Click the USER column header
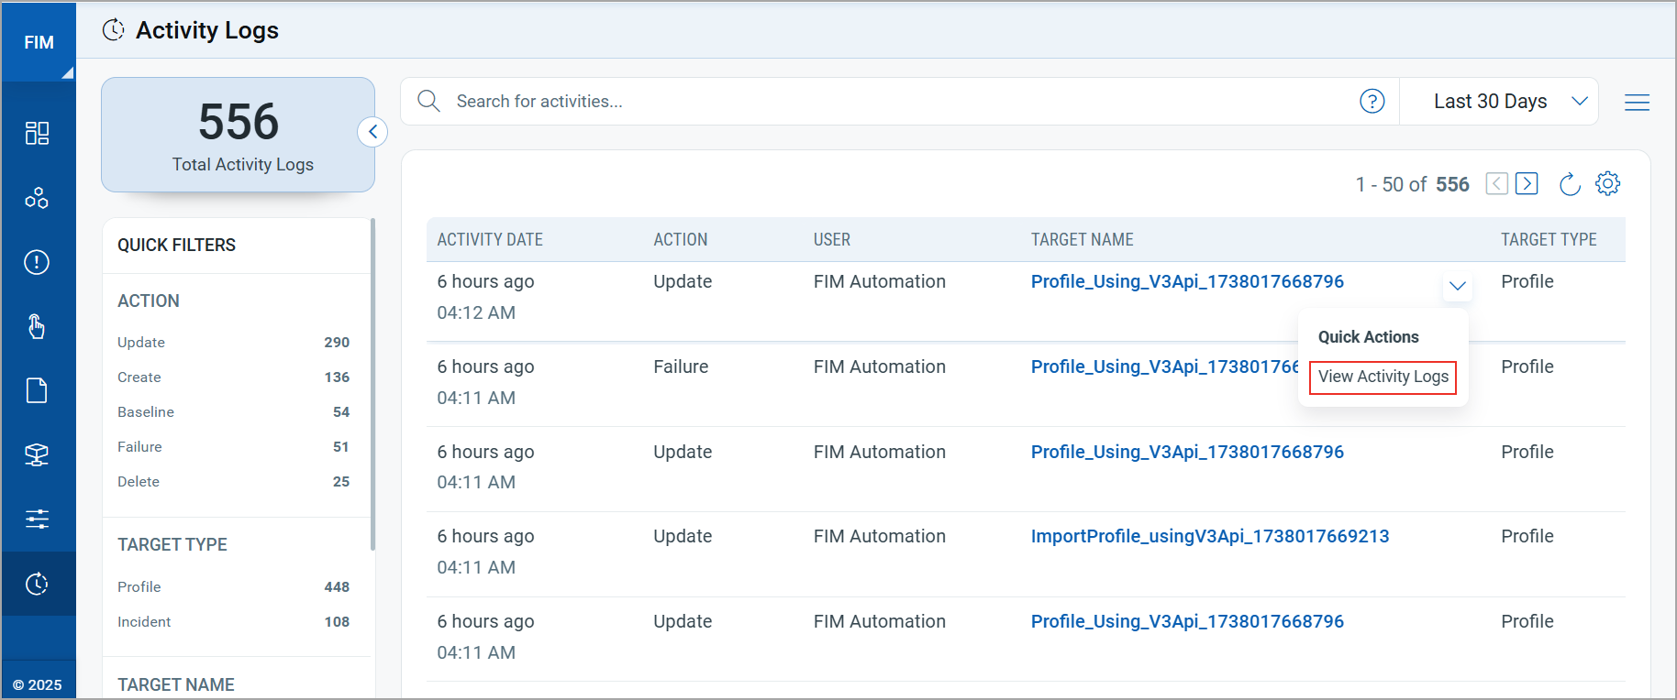The image size is (1677, 700). (x=831, y=239)
